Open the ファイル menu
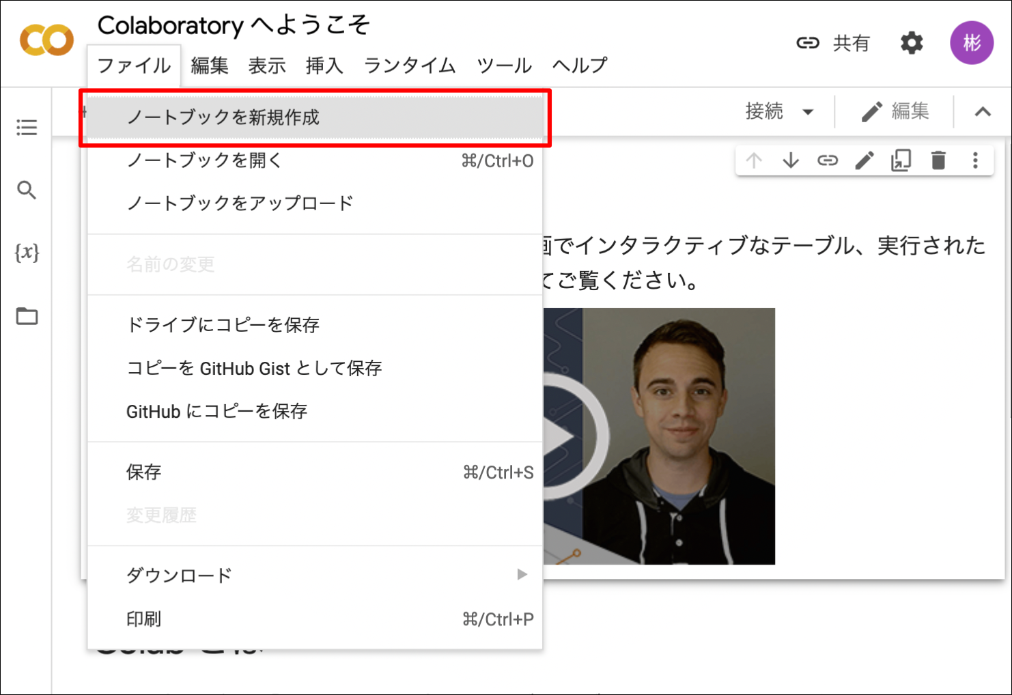Screen dimensions: 1012x695 (x=134, y=66)
